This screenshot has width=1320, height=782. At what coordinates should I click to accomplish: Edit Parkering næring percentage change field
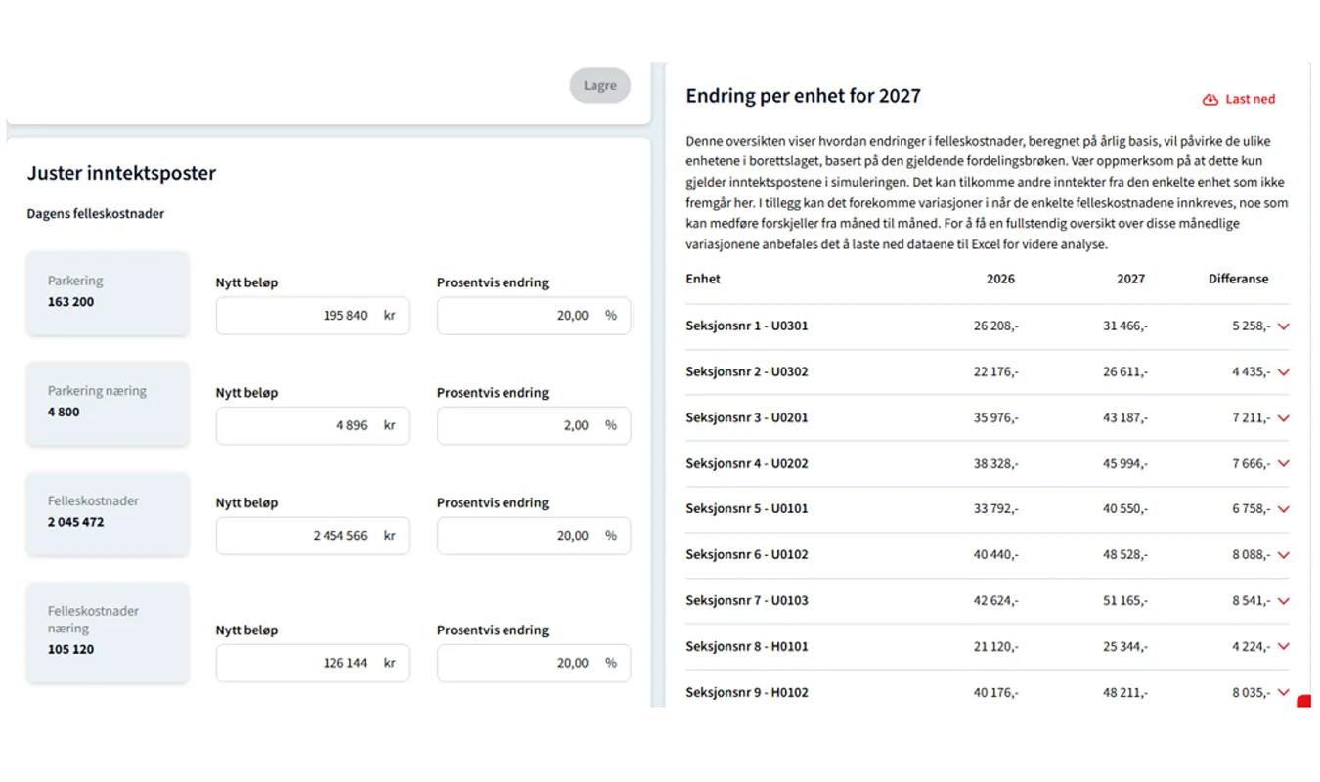tap(534, 426)
